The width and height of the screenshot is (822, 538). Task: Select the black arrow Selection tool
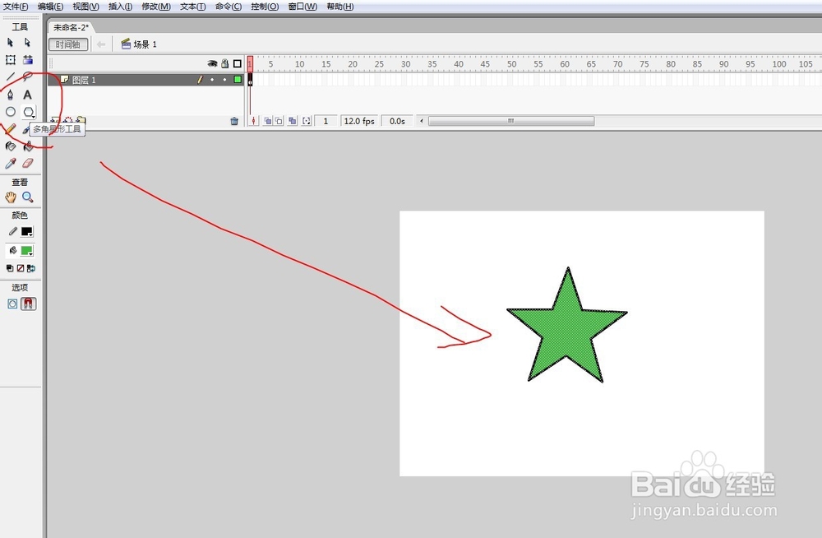point(10,43)
